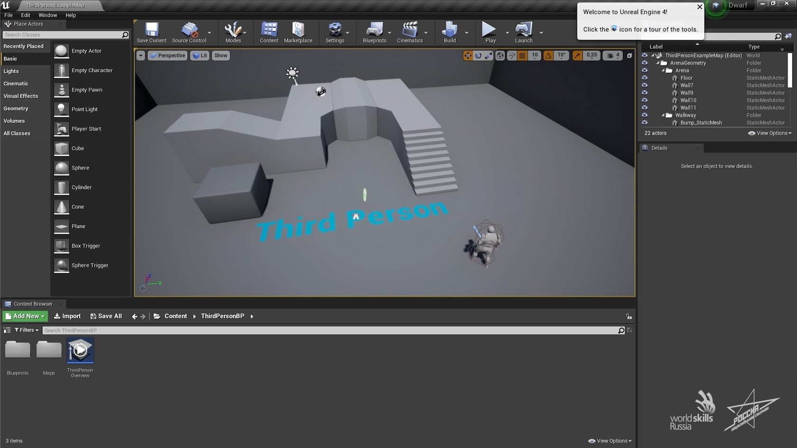Open the rotation snap 10° dropdown
This screenshot has height=448, width=797.
click(562, 55)
